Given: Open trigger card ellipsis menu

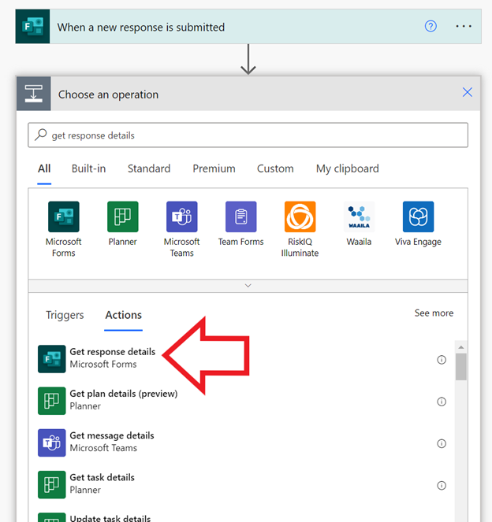Looking at the screenshot, I should click(464, 26).
